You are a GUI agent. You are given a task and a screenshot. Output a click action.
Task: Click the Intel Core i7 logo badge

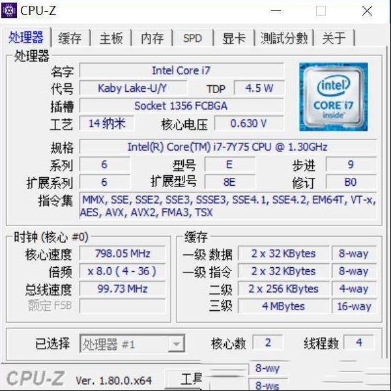click(x=334, y=96)
